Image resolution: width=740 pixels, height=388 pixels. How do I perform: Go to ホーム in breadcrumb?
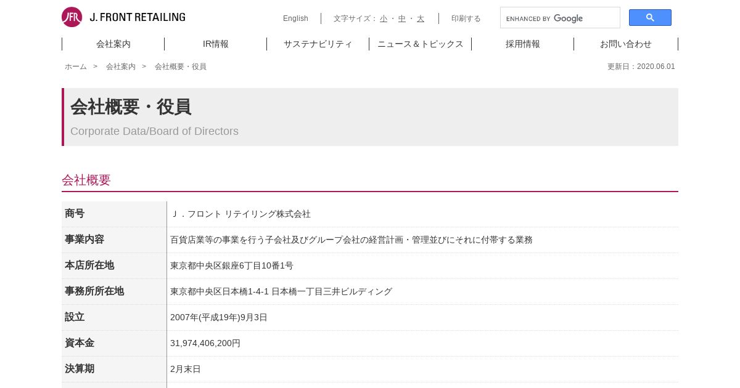pyautogui.click(x=76, y=67)
